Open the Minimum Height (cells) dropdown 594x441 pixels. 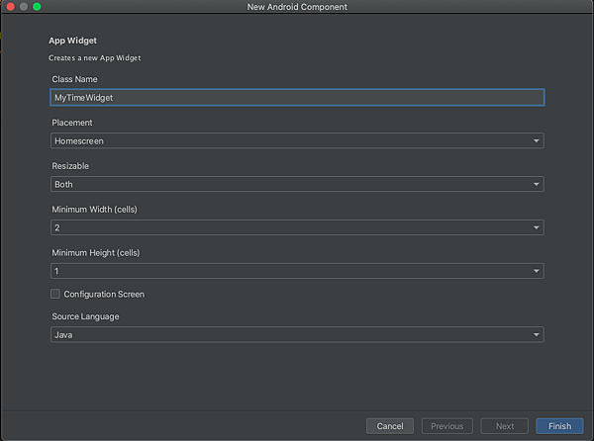tap(297, 271)
